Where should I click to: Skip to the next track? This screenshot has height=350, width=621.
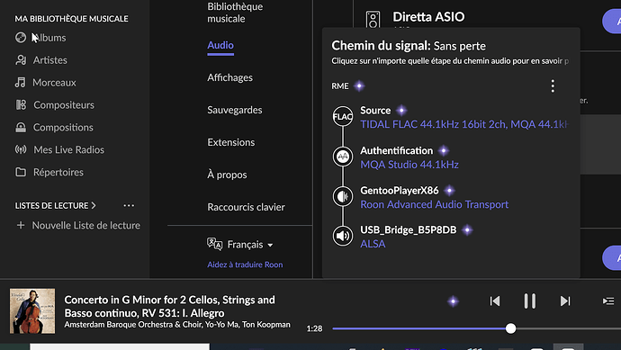click(565, 301)
